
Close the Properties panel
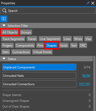tap(93, 3)
